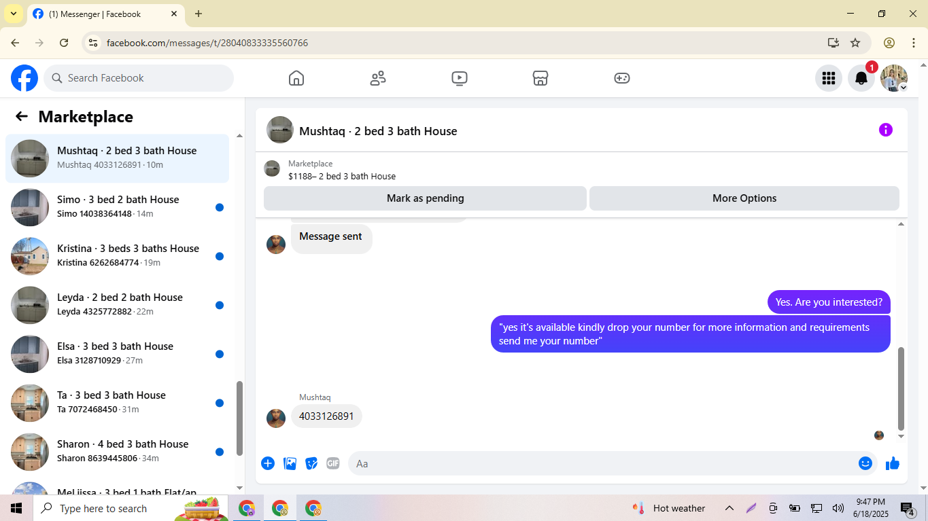
Task: Open Simo 3 bed 2 bath House chat
Action: (117, 207)
